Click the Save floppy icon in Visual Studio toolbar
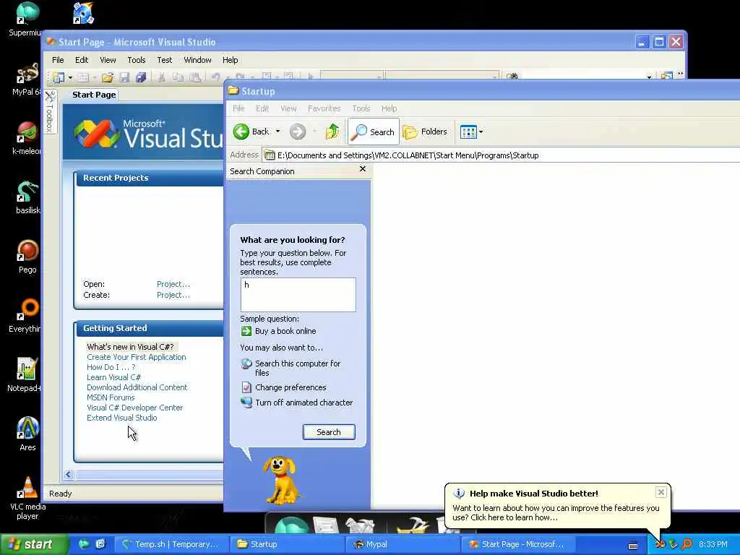 click(124, 77)
